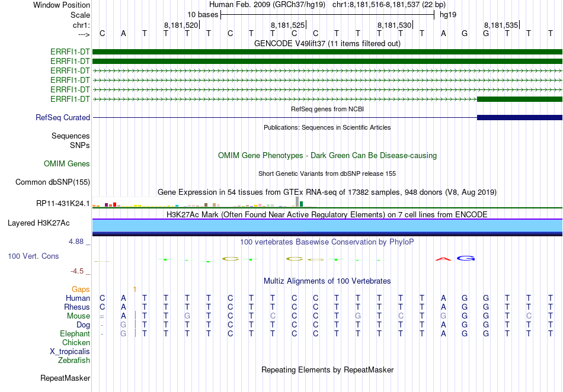Open the GENCODE V49lift37 track title
The height and width of the screenshot is (392, 563).
coord(327,43)
